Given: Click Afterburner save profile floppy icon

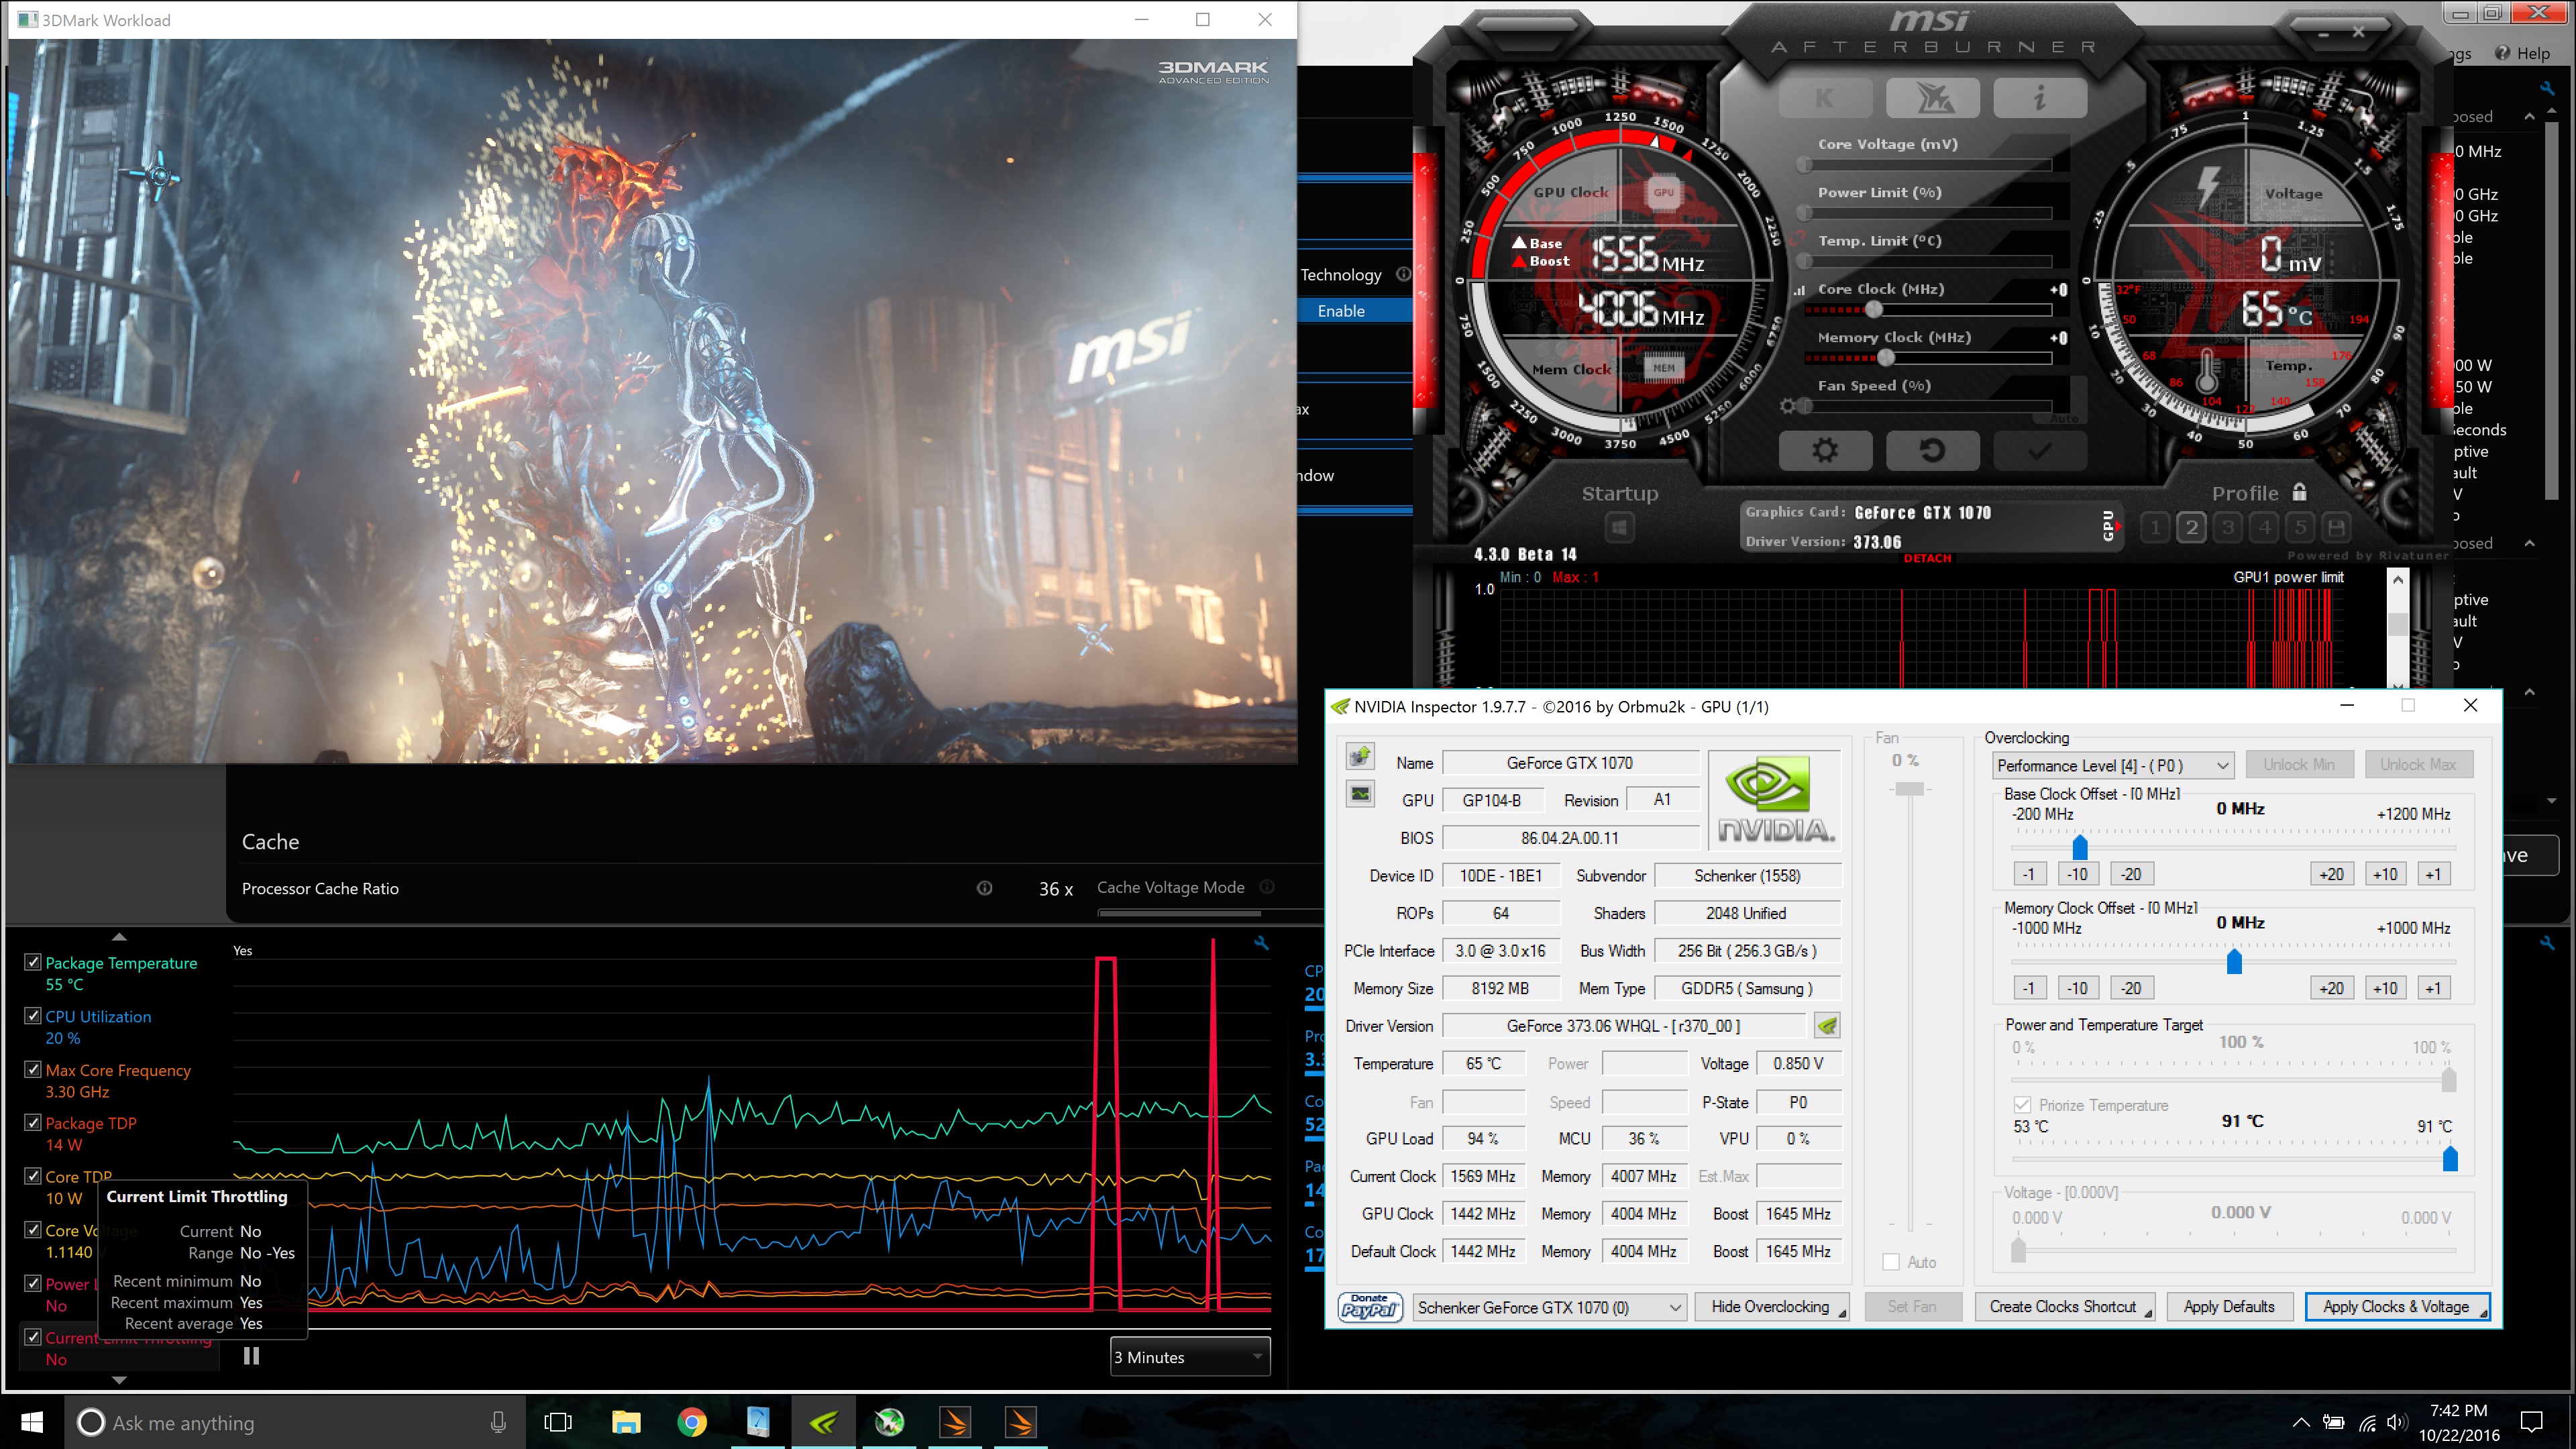Looking at the screenshot, I should (x=2336, y=527).
